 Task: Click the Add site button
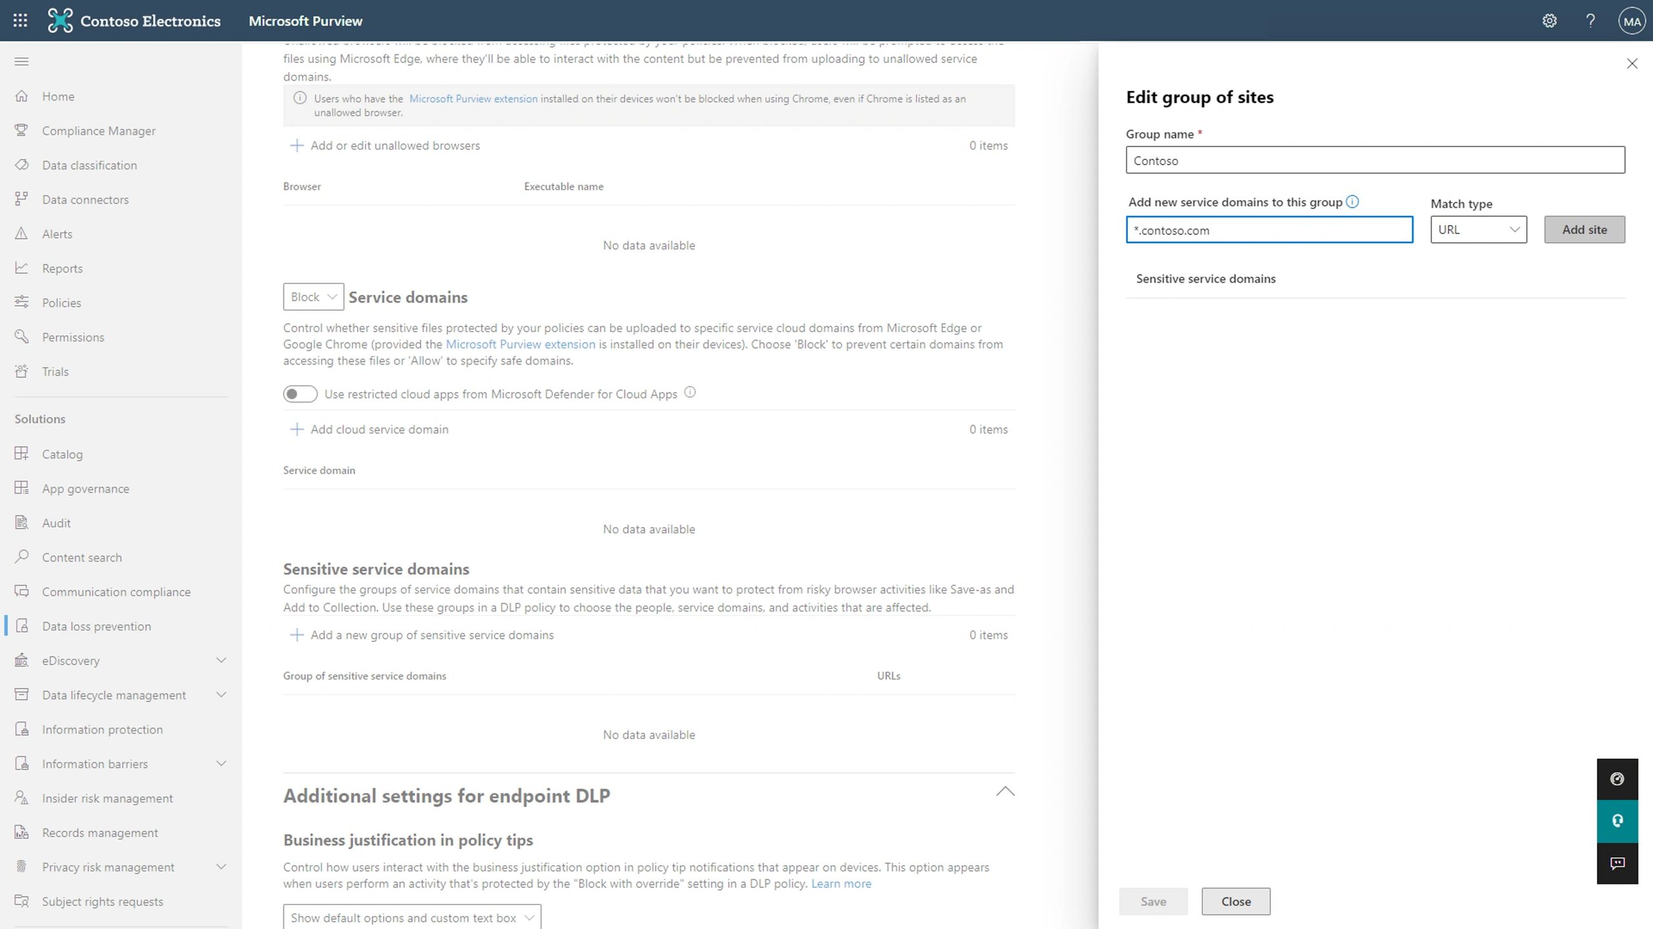(x=1585, y=229)
